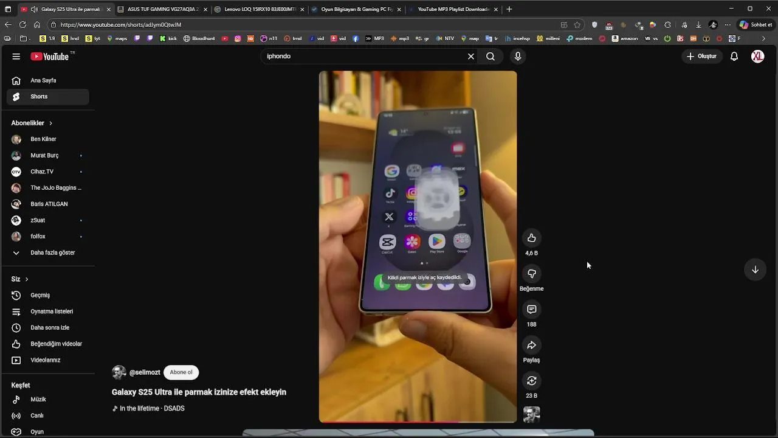Viewport: 778px width, 438px height.
Task: Remix the Short showing 23 B
Action: click(x=532, y=381)
